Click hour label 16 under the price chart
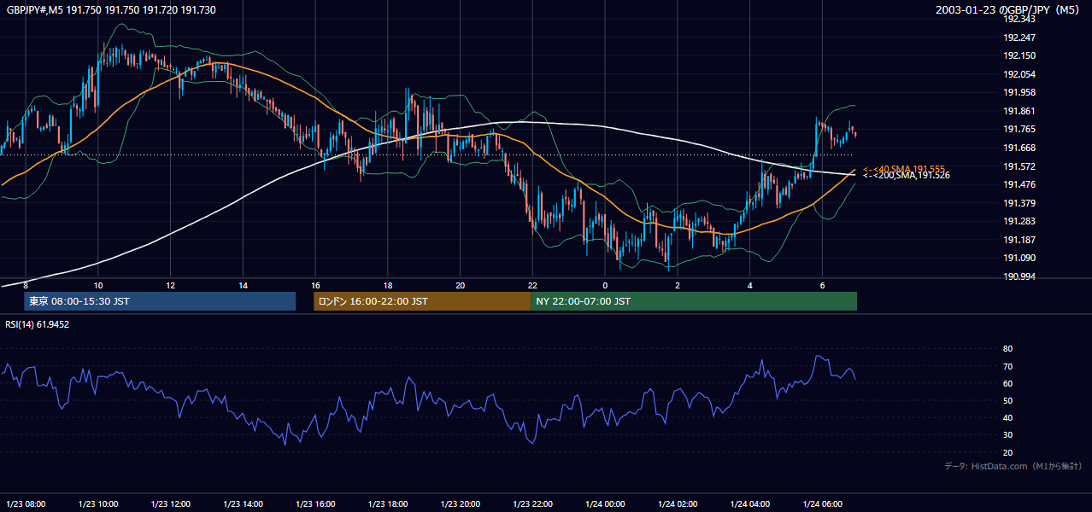 315,285
